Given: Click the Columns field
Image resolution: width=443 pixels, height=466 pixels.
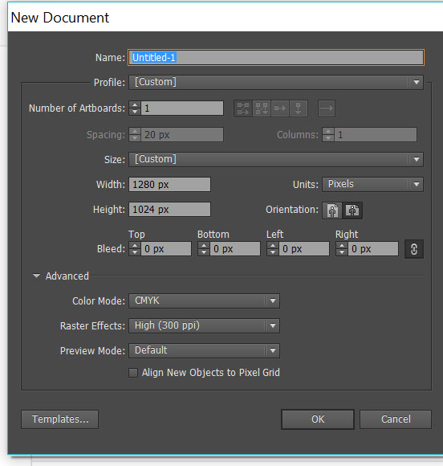Looking at the screenshot, I should [x=376, y=135].
